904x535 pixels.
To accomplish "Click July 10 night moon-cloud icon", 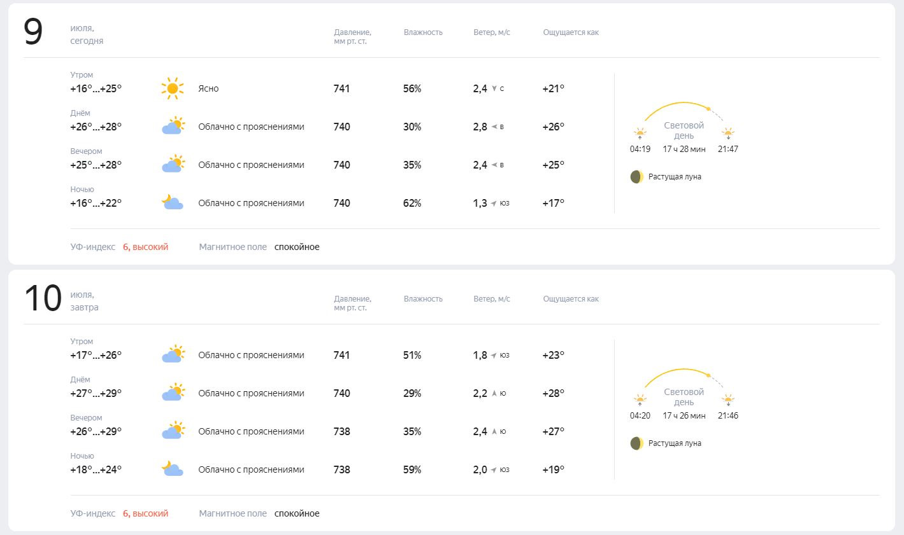I will click(172, 469).
